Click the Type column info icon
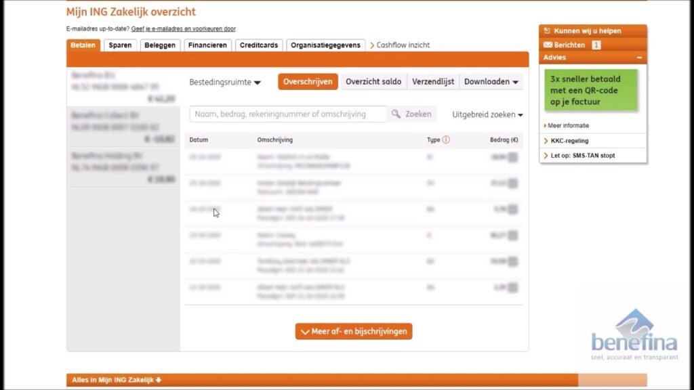Image resolution: width=694 pixels, height=390 pixels. [446, 140]
